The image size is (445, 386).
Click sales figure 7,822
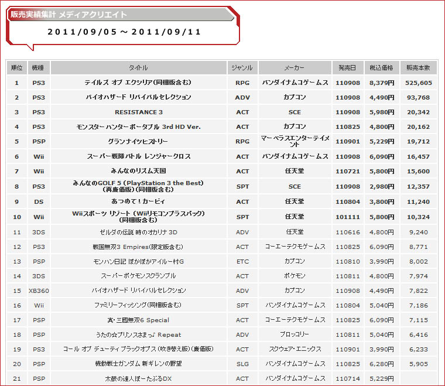click(418, 291)
